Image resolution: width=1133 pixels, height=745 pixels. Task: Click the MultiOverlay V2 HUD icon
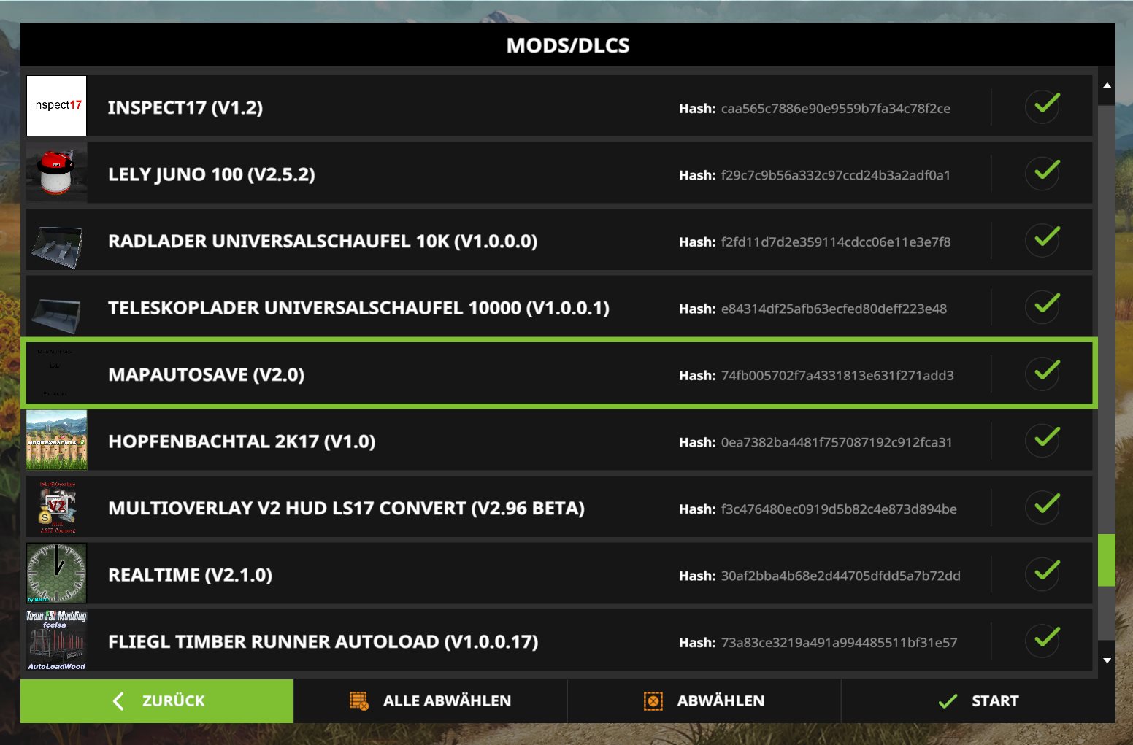[x=56, y=507]
